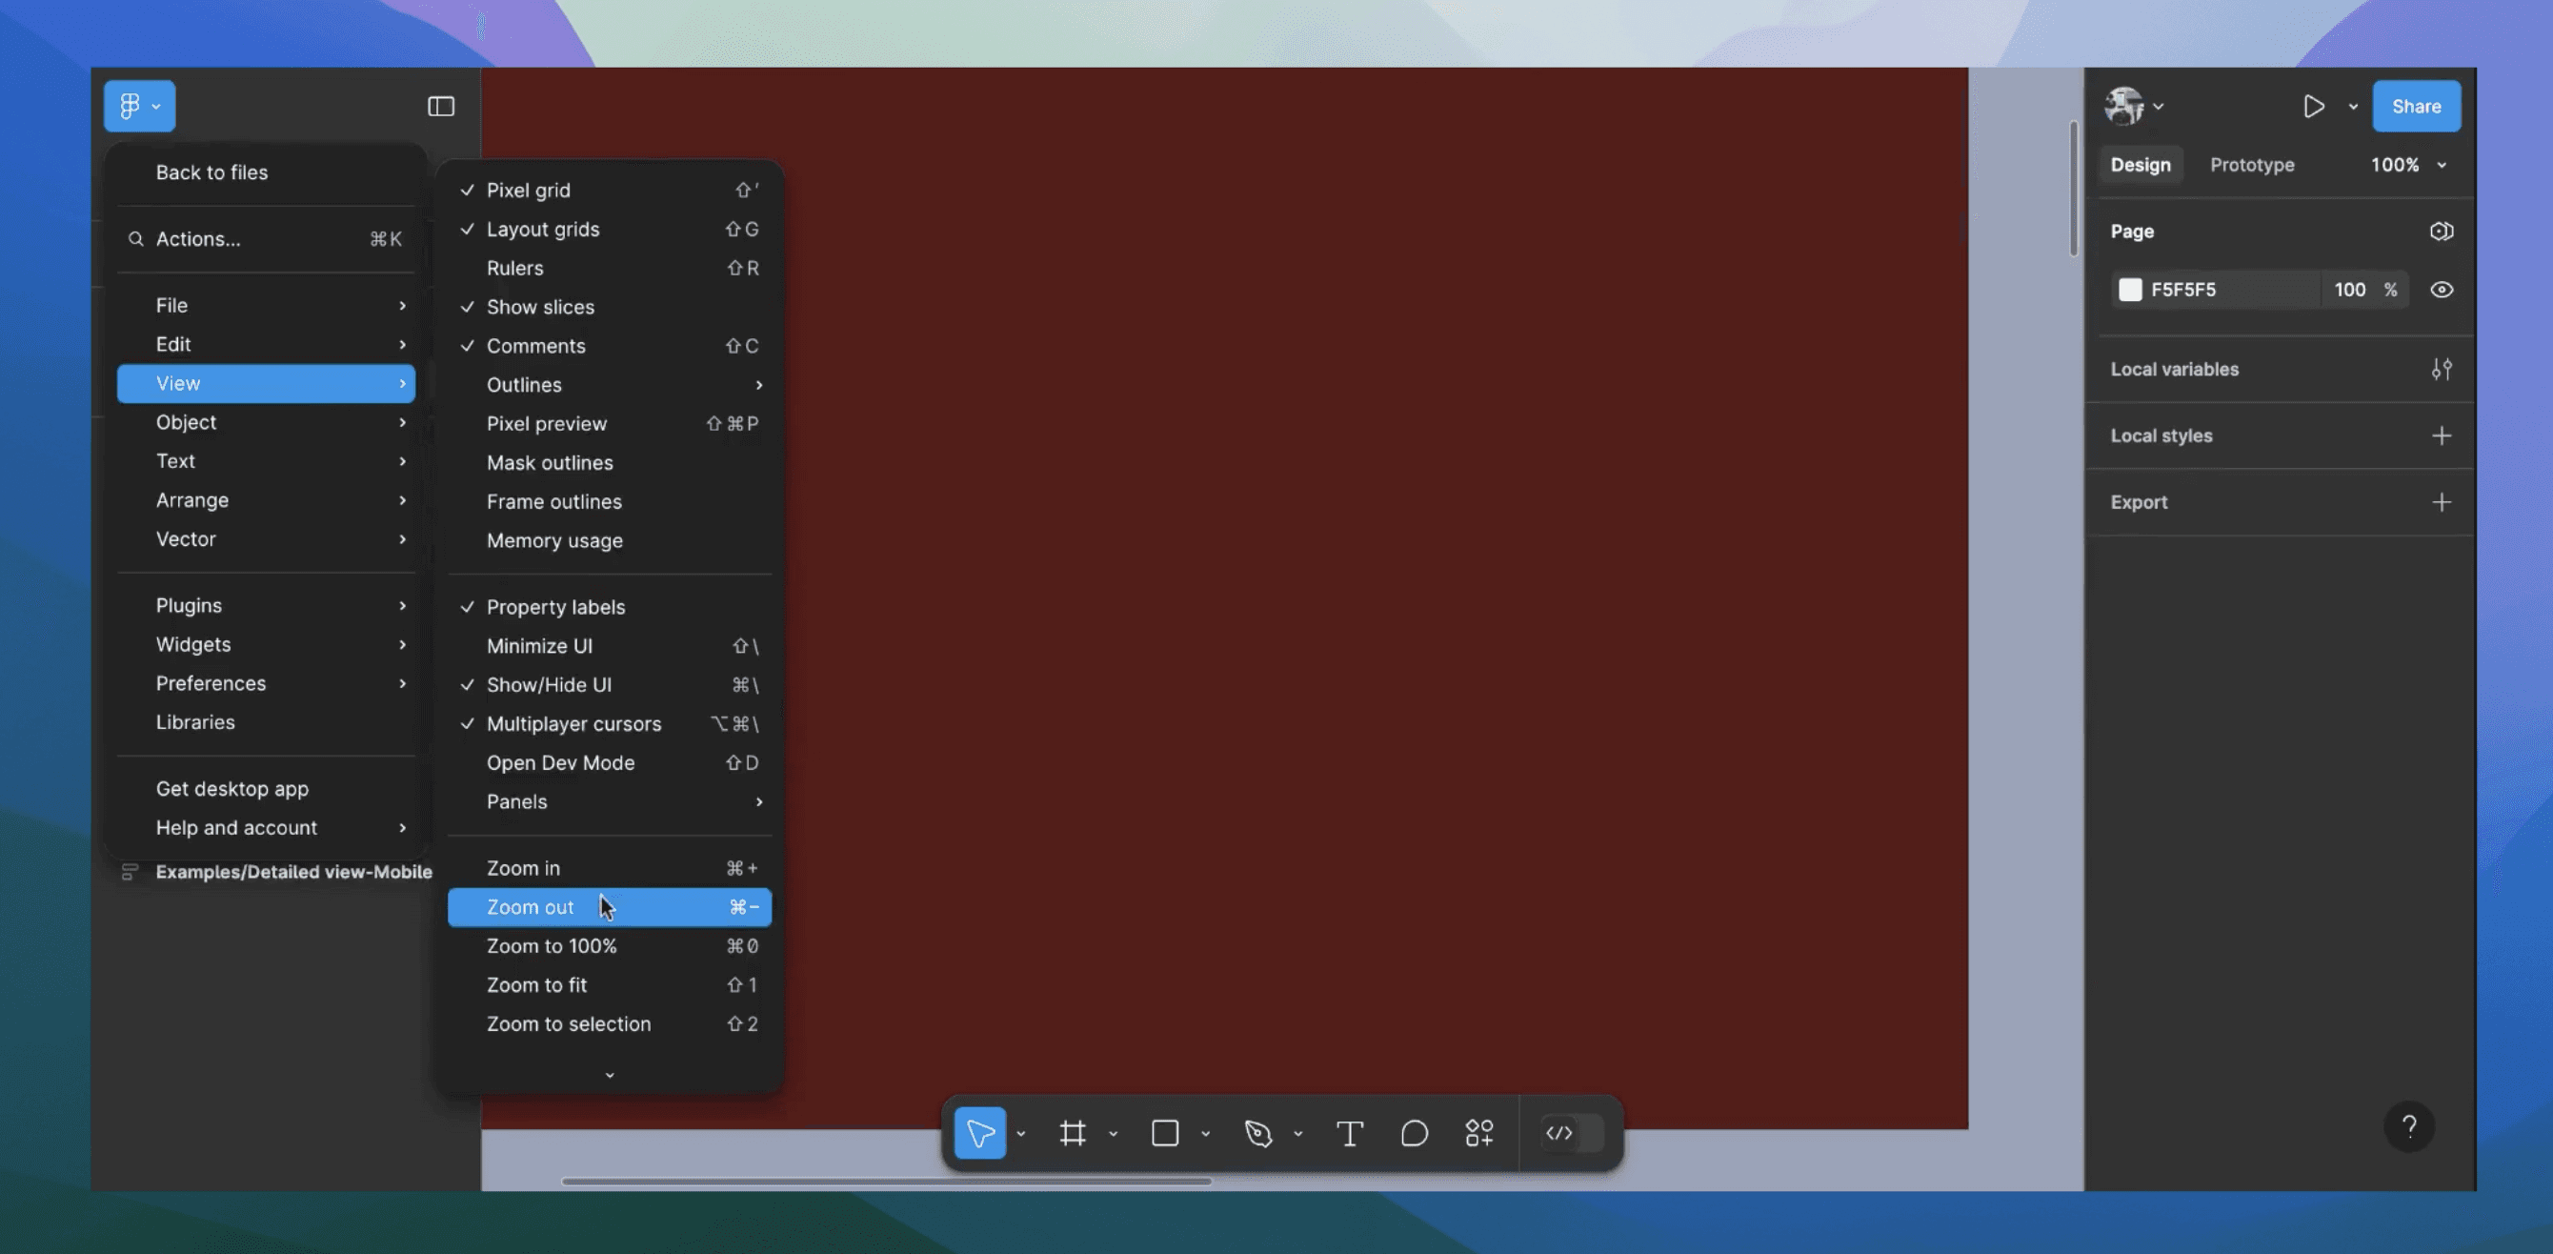Toggle page color visibility with the eye icon

(x=2442, y=290)
